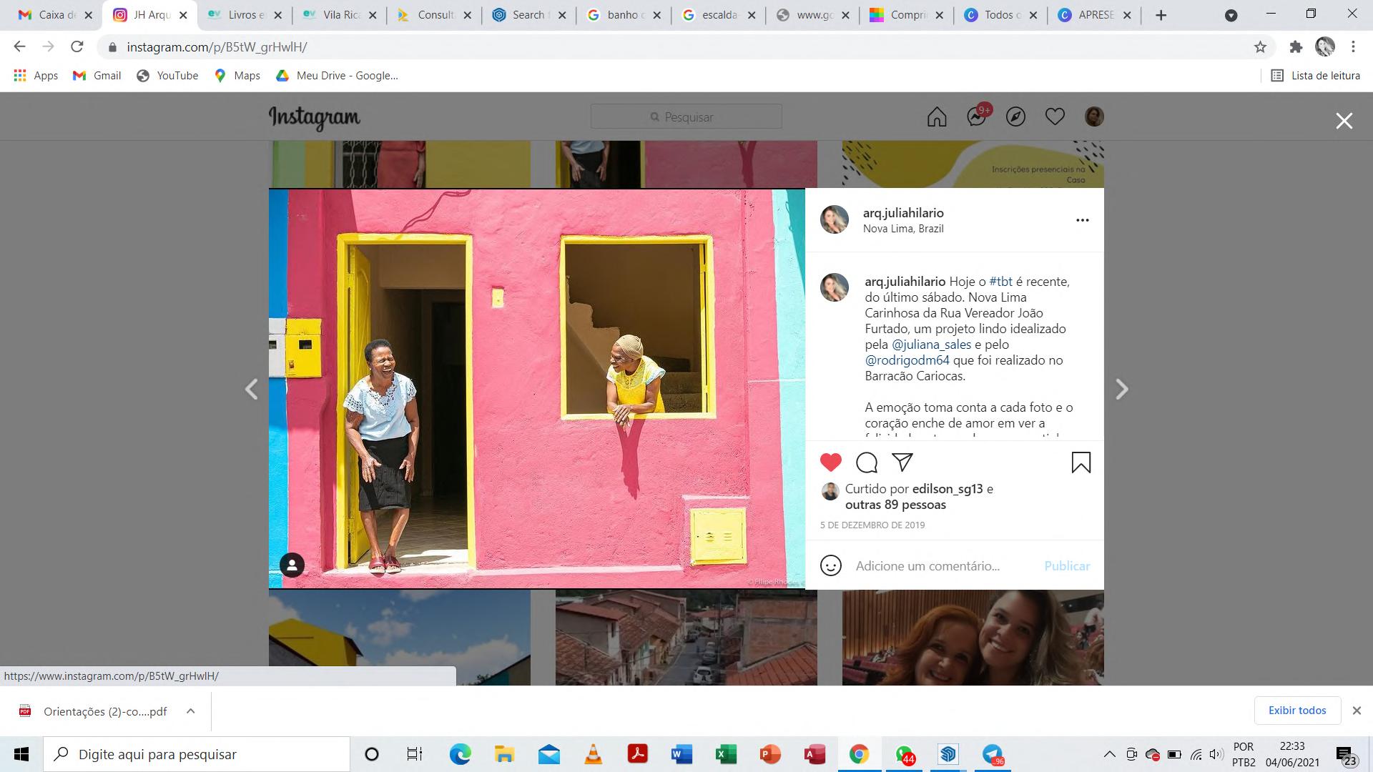
Task: Open the #tbt hashtag link
Action: click(x=1000, y=282)
